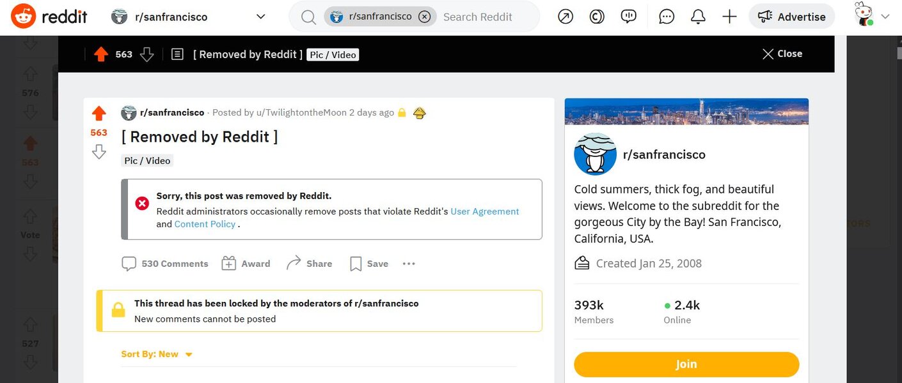
Task: Click the Reddit logo home icon
Action: pos(23,17)
